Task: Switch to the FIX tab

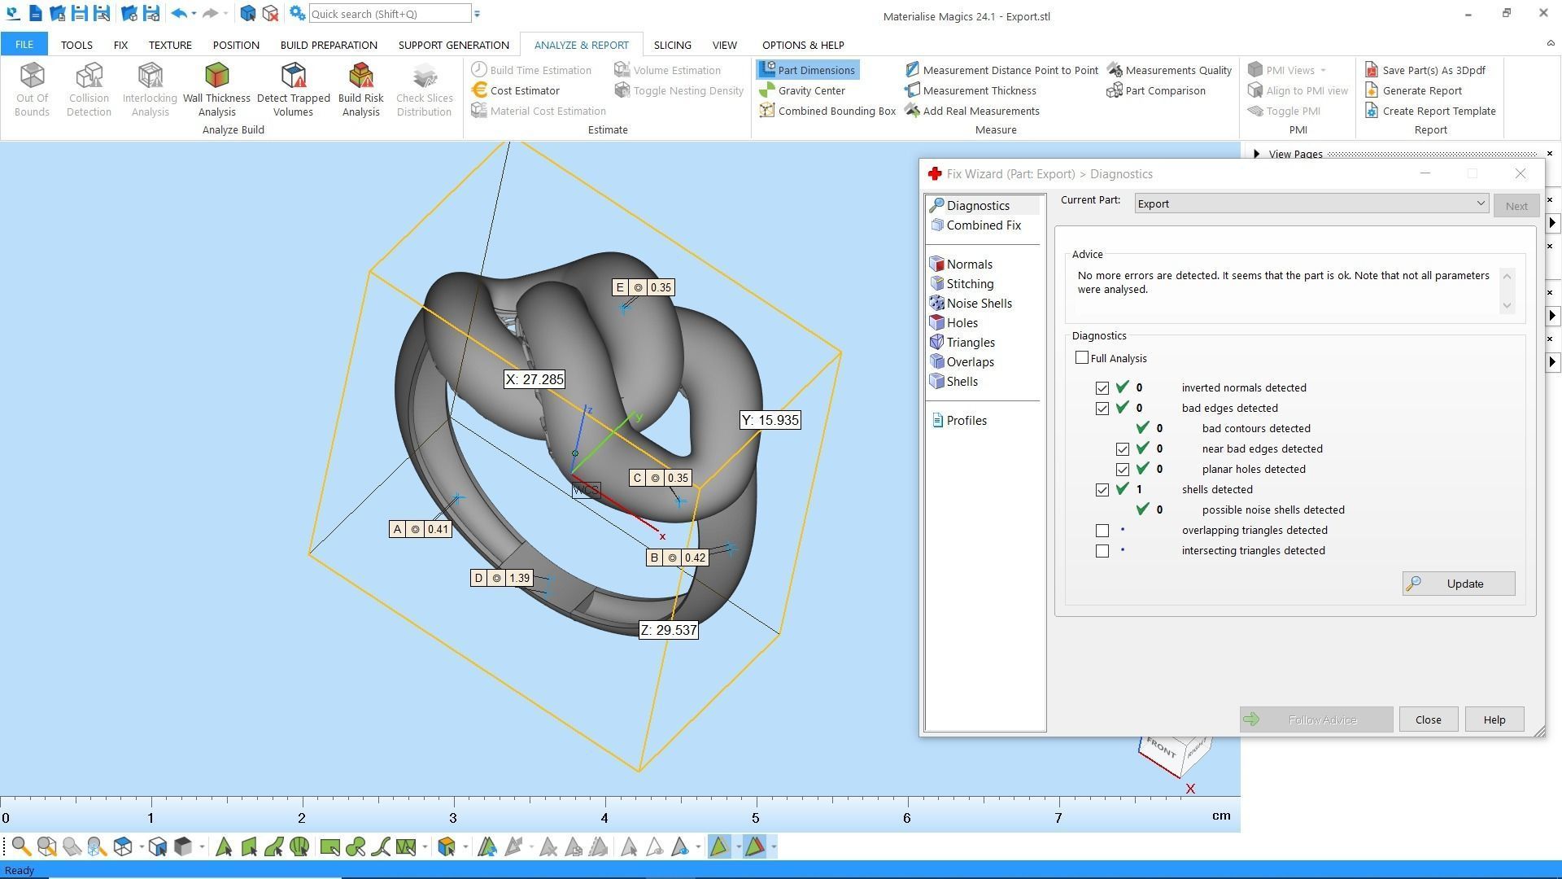Action: point(120,45)
